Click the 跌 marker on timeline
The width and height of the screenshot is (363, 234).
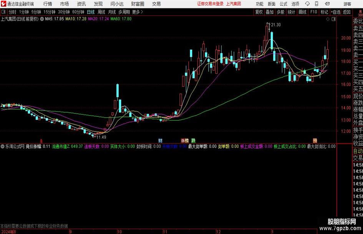[x=193, y=141]
